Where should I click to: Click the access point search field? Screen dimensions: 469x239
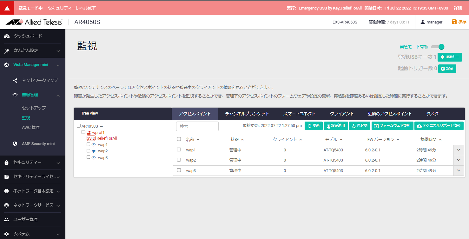pyautogui.click(x=197, y=126)
